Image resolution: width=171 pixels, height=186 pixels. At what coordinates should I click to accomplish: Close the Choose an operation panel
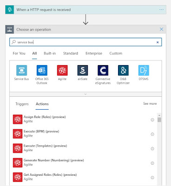tap(161, 29)
